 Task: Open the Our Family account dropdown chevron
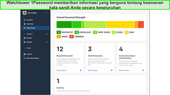coord(47,13)
